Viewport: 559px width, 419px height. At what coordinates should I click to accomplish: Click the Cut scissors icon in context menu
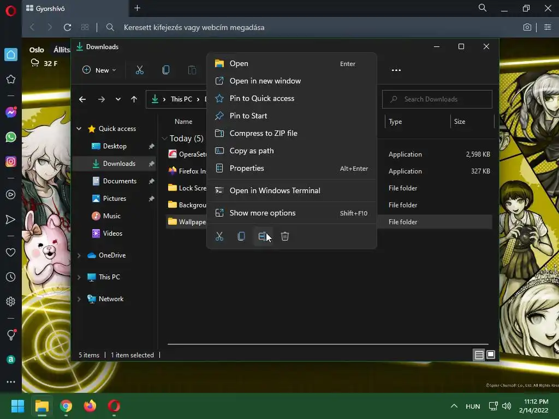(219, 236)
